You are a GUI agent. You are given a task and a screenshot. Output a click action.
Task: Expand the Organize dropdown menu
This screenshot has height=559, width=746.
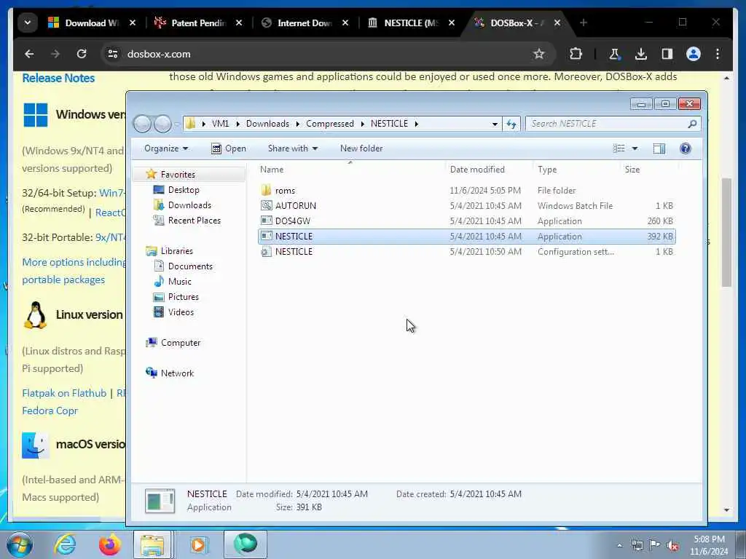tap(166, 148)
